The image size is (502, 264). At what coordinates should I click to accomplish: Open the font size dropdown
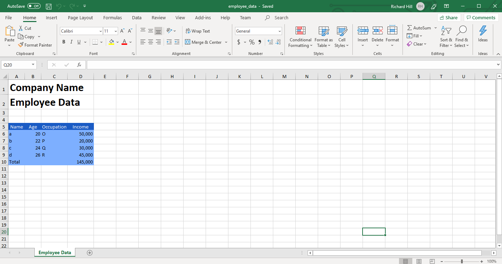click(x=116, y=31)
